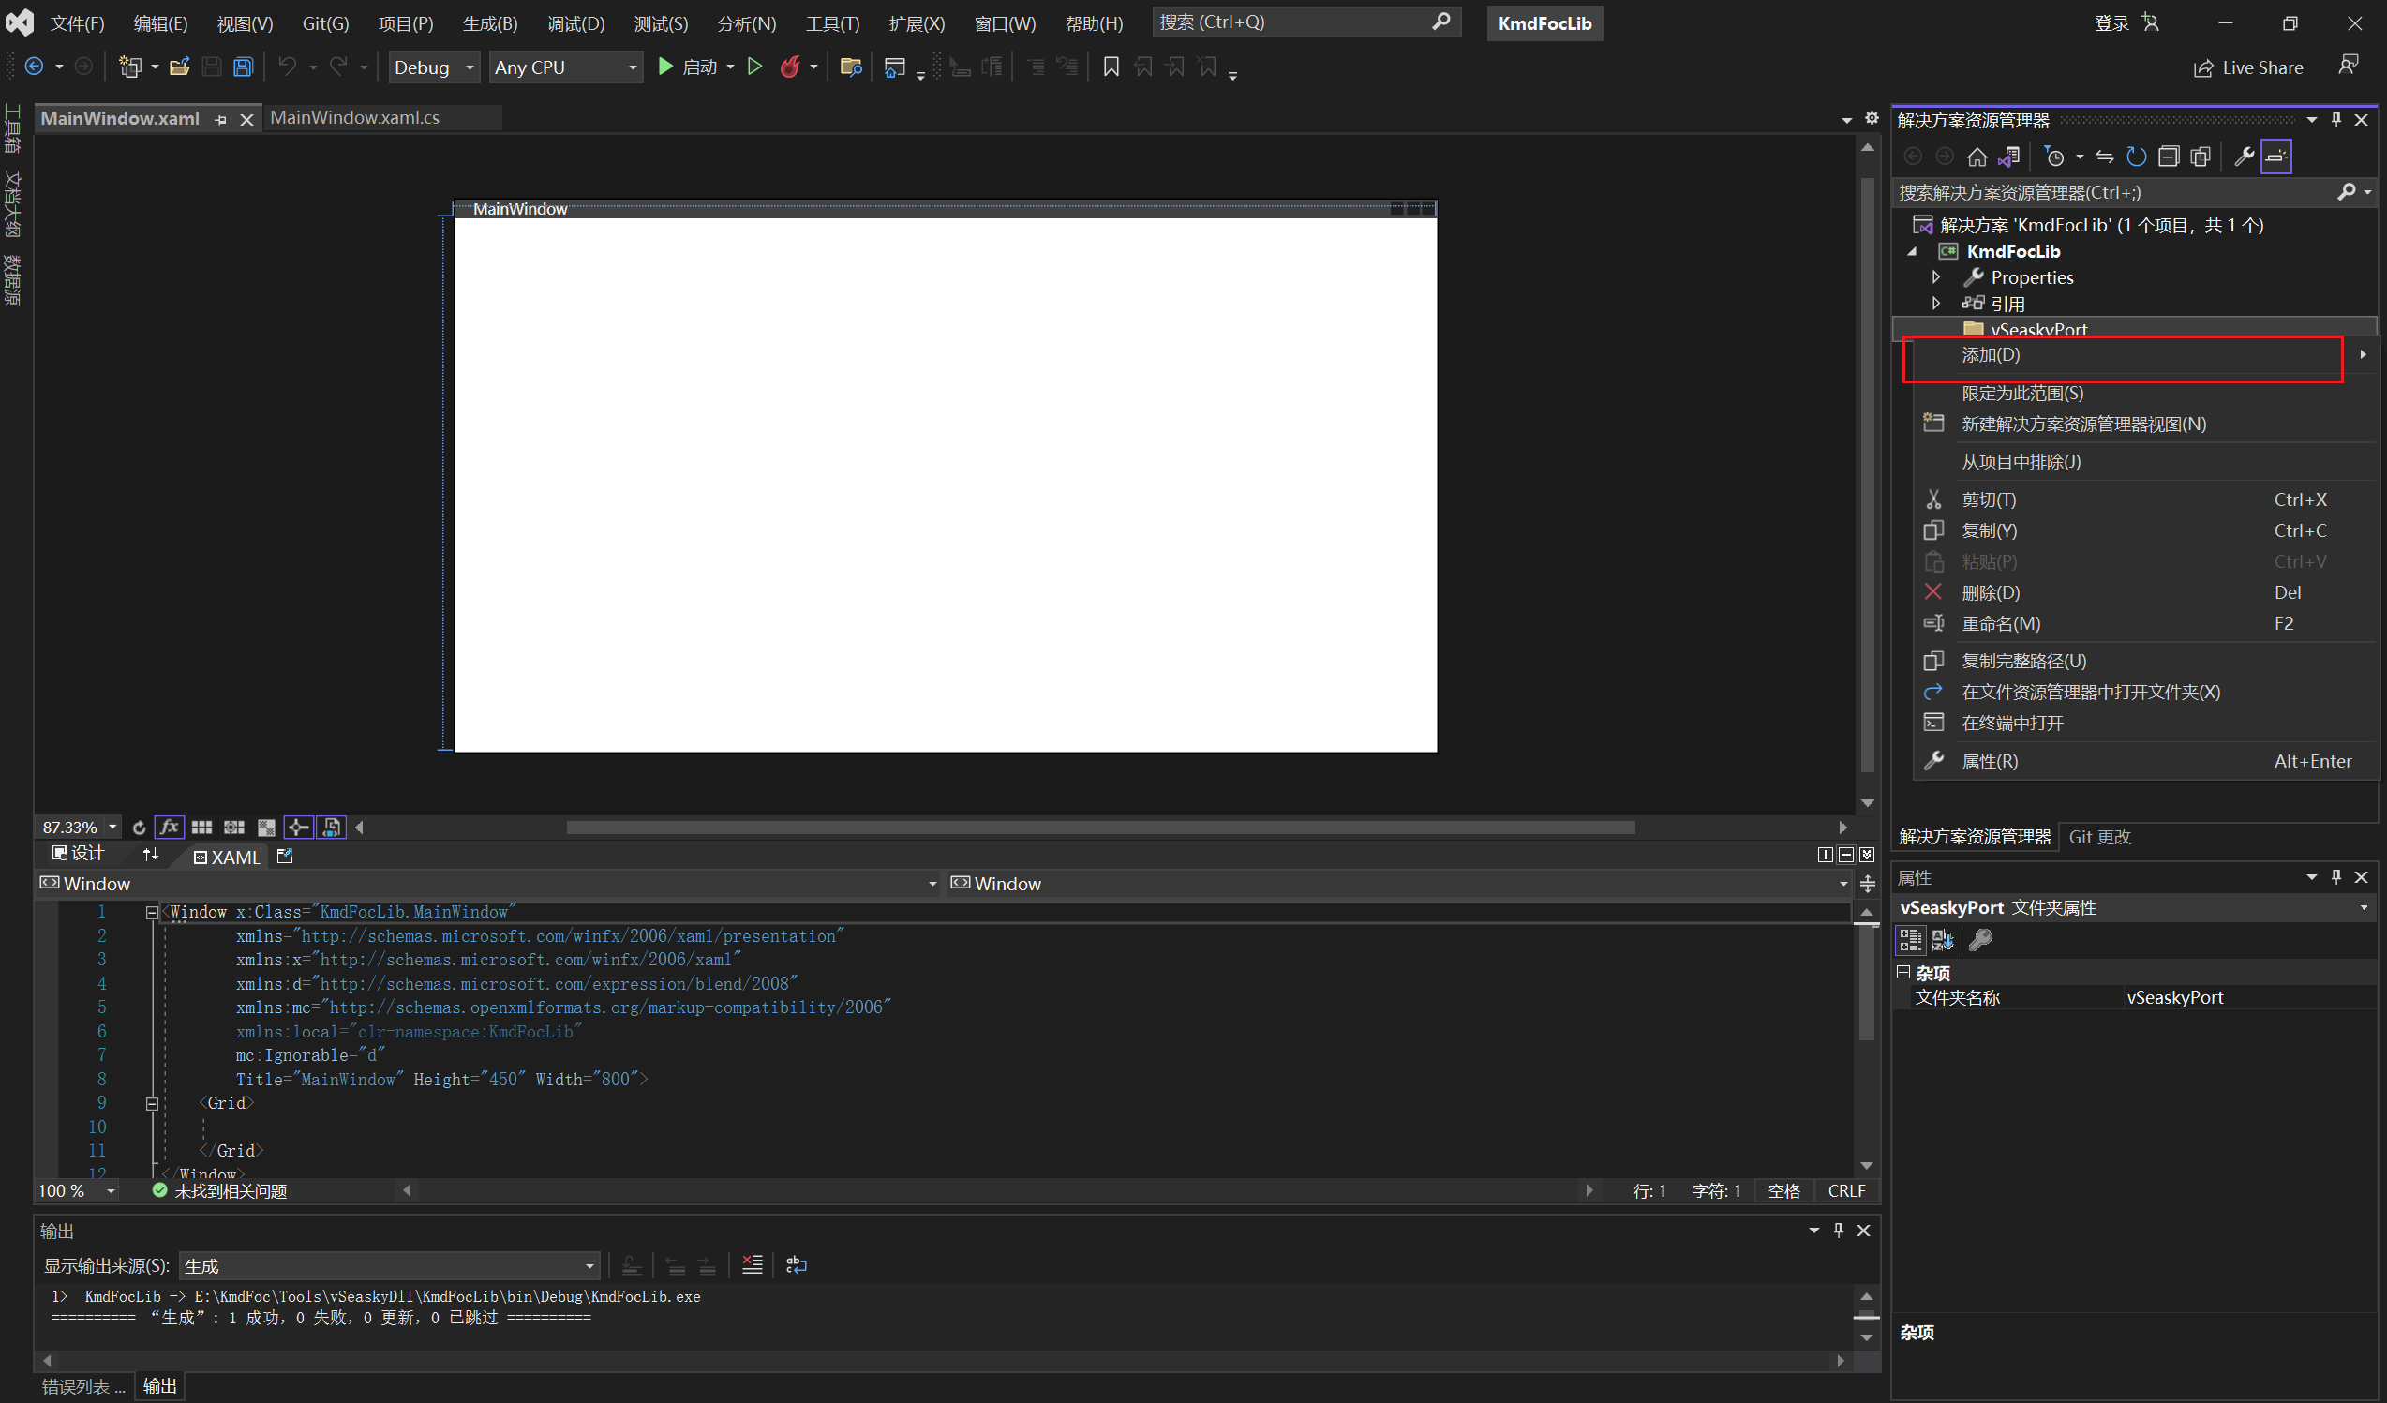The height and width of the screenshot is (1403, 2387).
Task: Start without debugging using the outline play icon
Action: pyautogui.click(x=755, y=67)
